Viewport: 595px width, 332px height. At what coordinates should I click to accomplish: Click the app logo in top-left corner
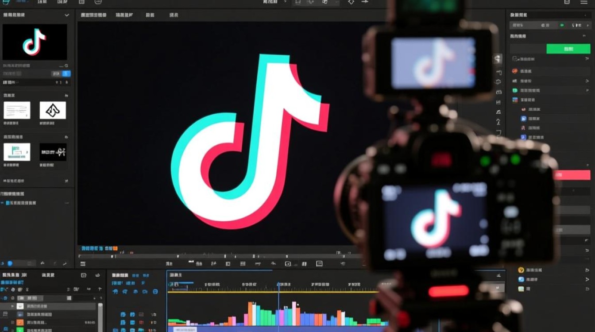point(5,2)
